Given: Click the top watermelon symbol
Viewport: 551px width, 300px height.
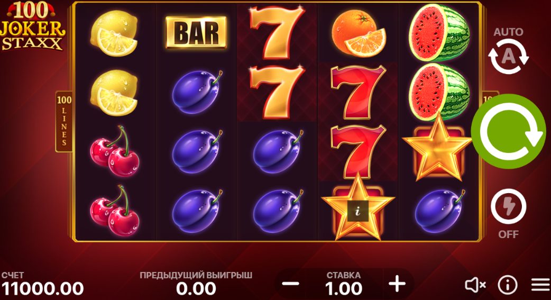Looking at the screenshot, I should pyautogui.click(x=439, y=33).
